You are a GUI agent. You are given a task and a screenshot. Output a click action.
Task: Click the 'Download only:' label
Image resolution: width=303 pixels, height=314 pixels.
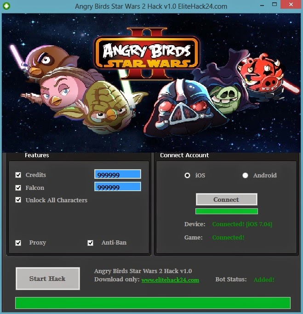click(117, 280)
